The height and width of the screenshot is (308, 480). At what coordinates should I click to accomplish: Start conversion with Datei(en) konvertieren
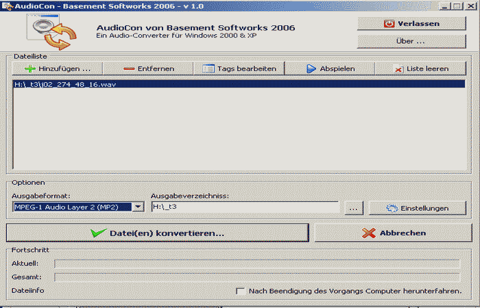click(x=156, y=233)
